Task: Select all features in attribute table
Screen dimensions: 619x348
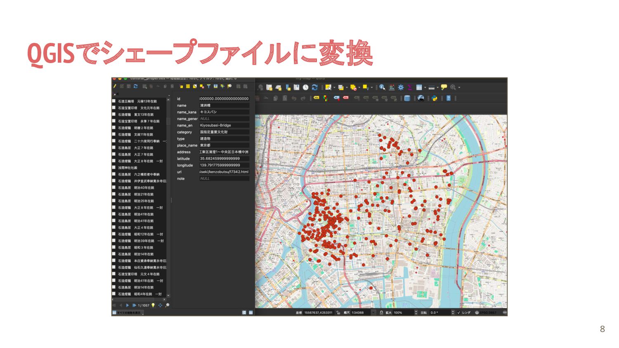Action: click(x=188, y=86)
